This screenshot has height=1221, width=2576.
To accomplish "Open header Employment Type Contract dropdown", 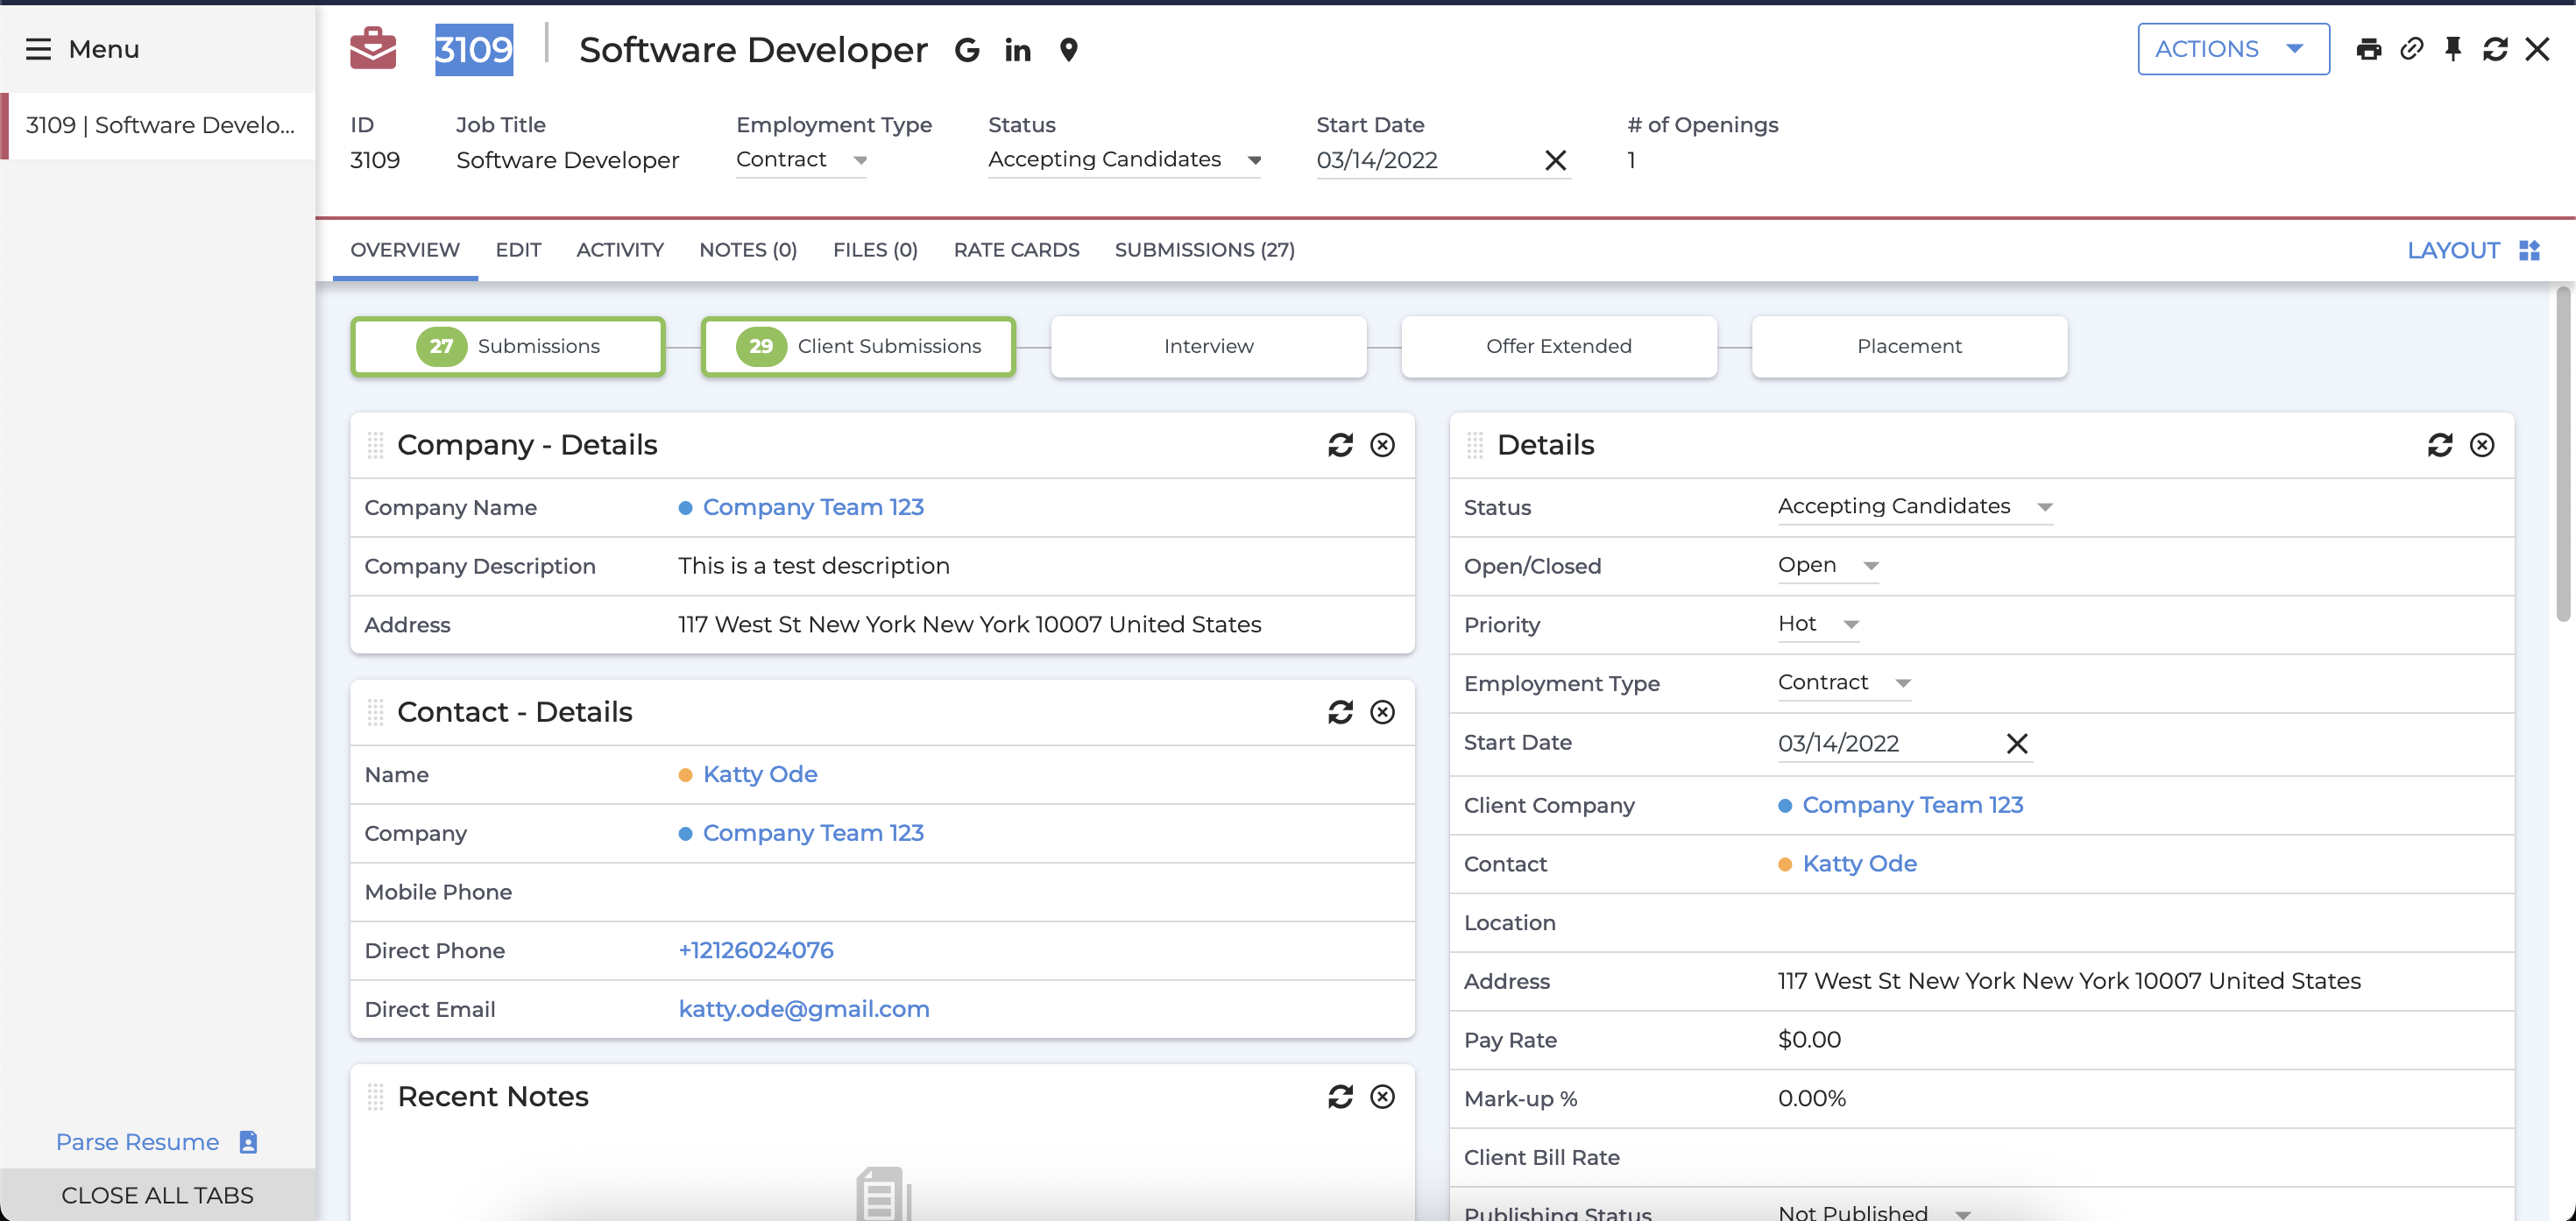I will (801, 160).
